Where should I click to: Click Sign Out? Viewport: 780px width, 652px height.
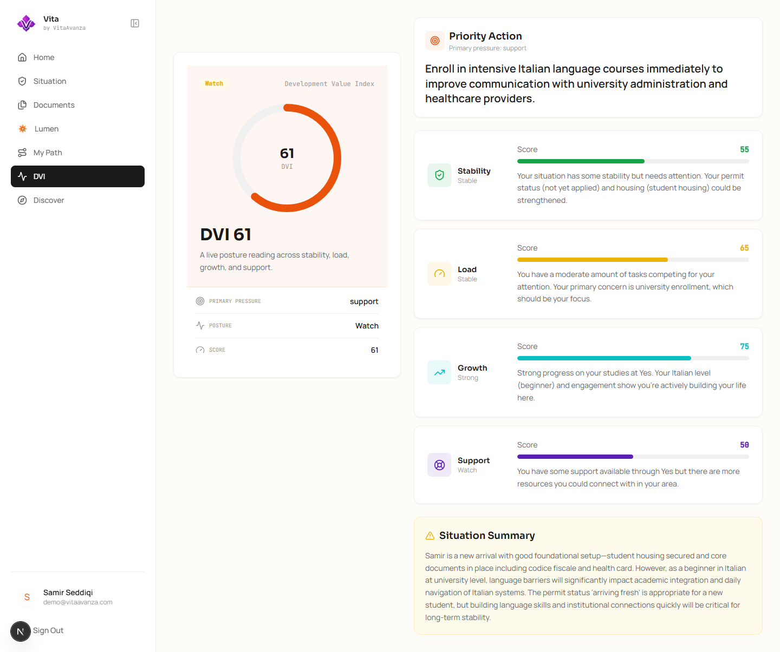[48, 630]
